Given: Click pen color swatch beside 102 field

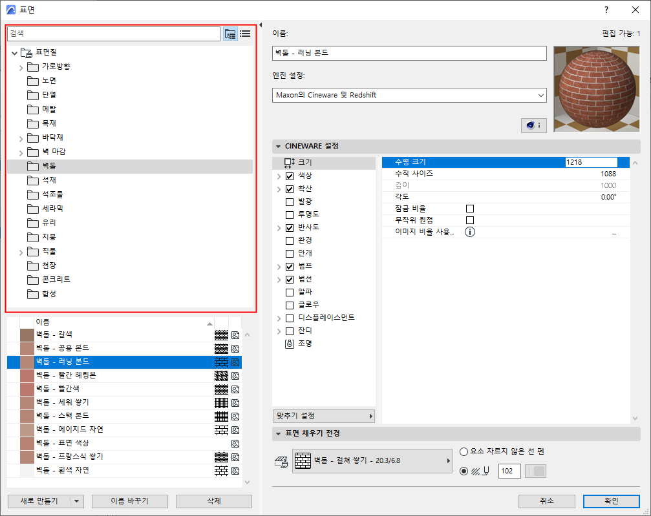Looking at the screenshot, I should click(x=535, y=471).
